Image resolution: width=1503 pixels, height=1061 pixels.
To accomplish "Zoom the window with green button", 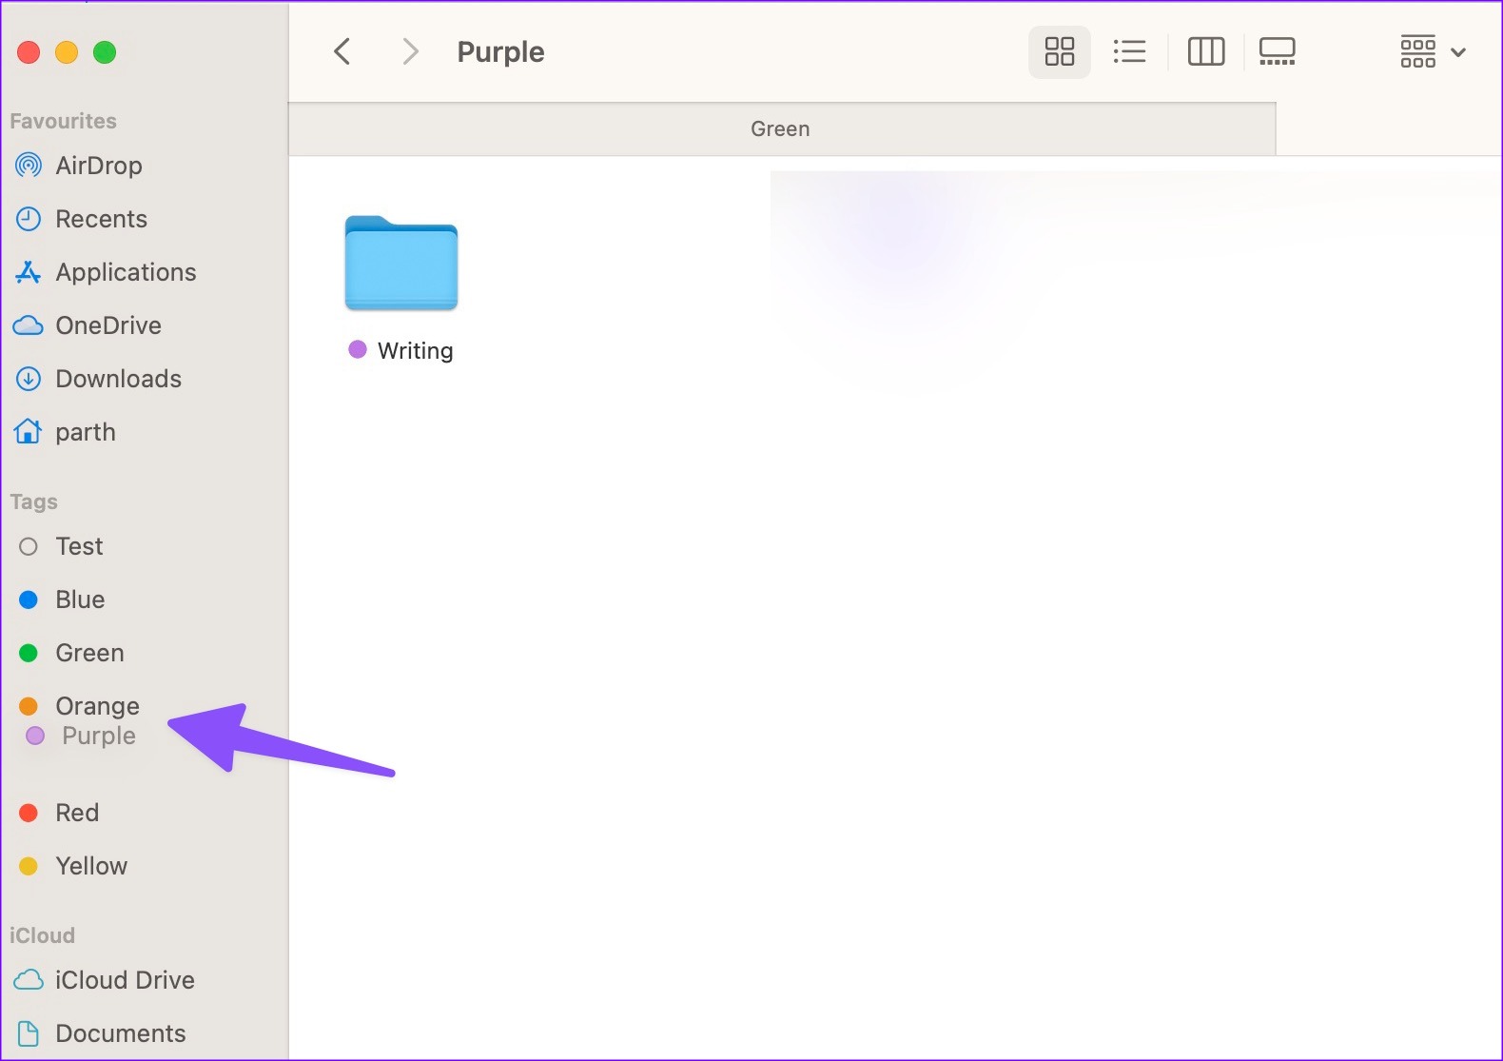I will 105,52.
